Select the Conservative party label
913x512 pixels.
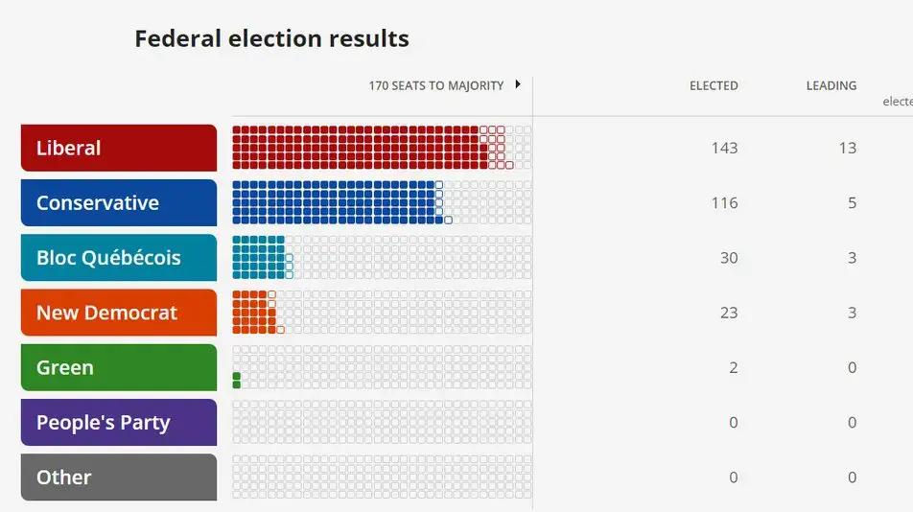point(119,202)
